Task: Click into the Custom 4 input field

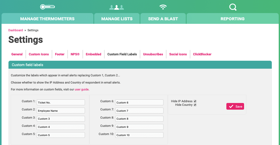Action: [61, 127]
